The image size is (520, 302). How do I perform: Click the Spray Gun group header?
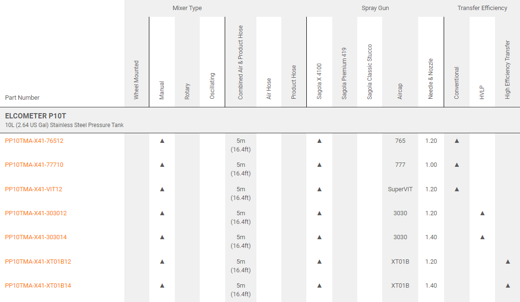(x=375, y=8)
